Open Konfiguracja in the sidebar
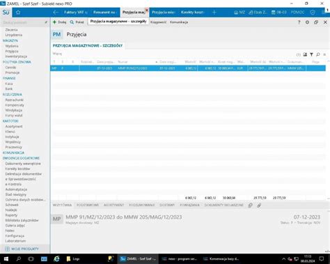330x264 pixels. (15, 236)
